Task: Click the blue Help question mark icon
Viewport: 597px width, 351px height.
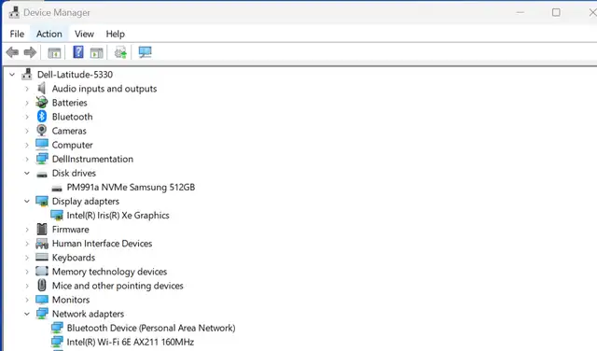Action: (78, 52)
